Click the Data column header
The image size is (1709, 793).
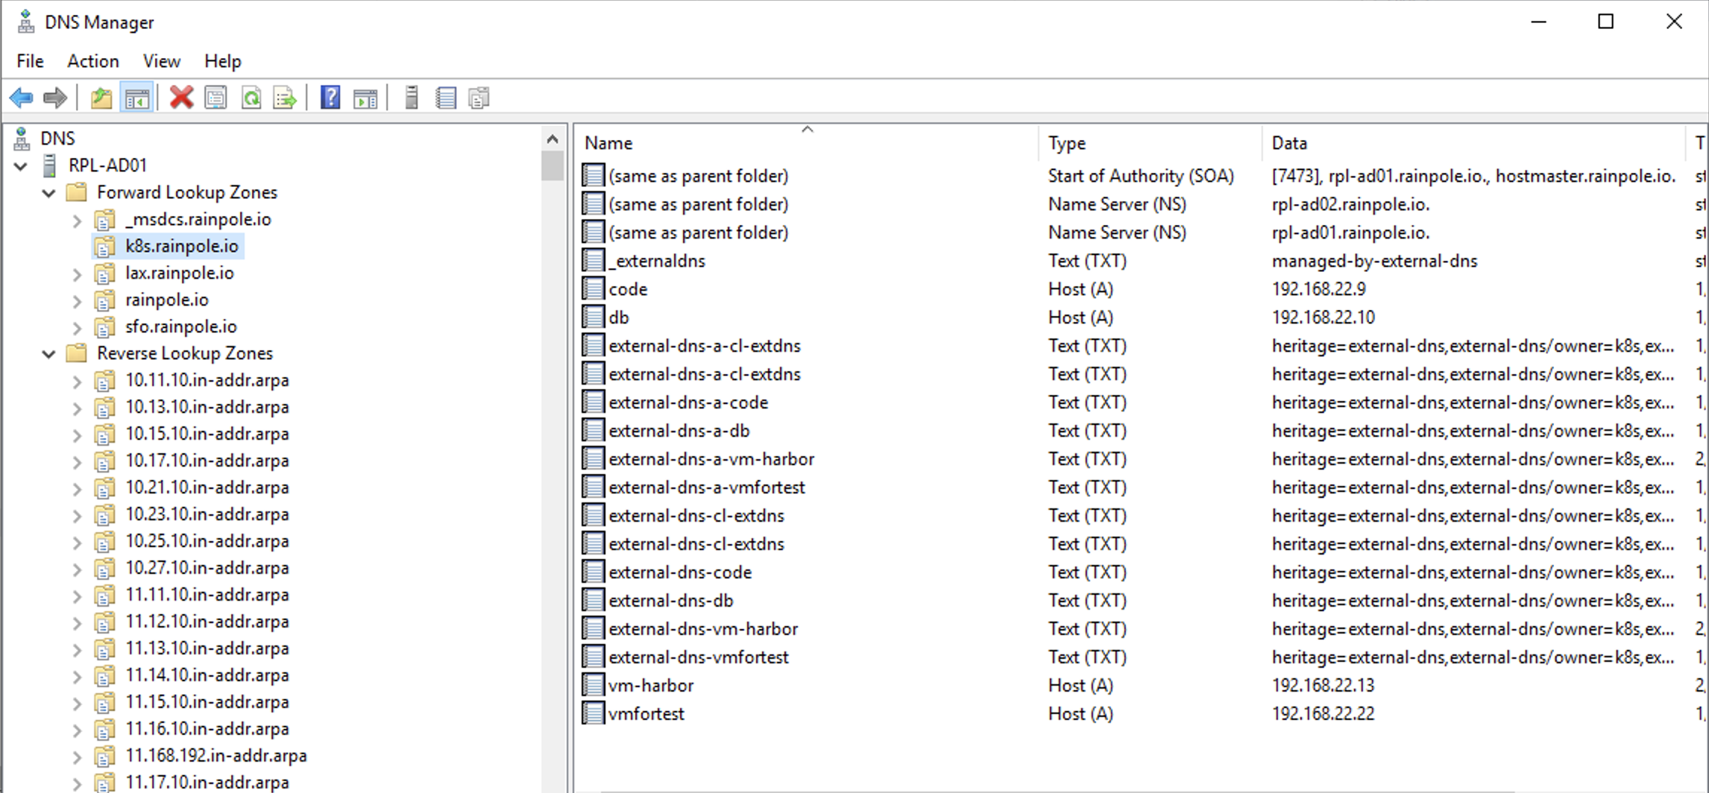1289,143
